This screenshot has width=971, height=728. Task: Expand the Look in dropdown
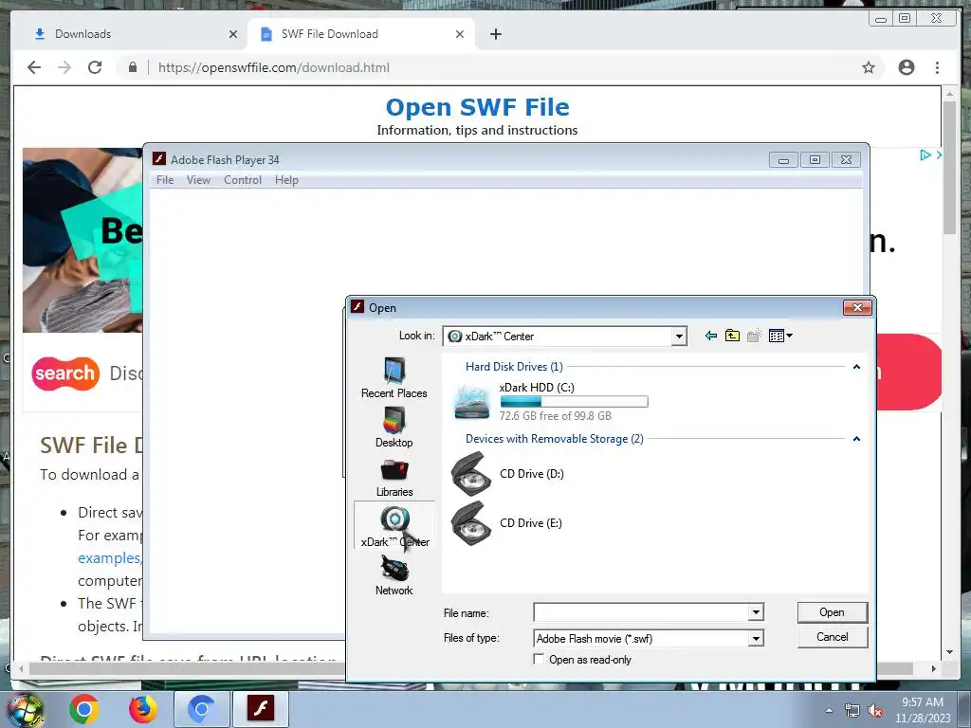(679, 337)
